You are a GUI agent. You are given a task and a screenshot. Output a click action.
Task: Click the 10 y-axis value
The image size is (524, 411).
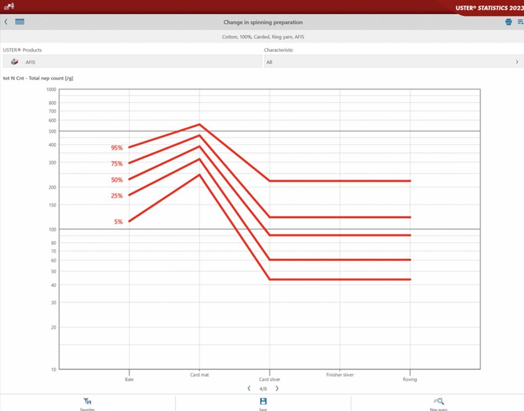pos(53,369)
